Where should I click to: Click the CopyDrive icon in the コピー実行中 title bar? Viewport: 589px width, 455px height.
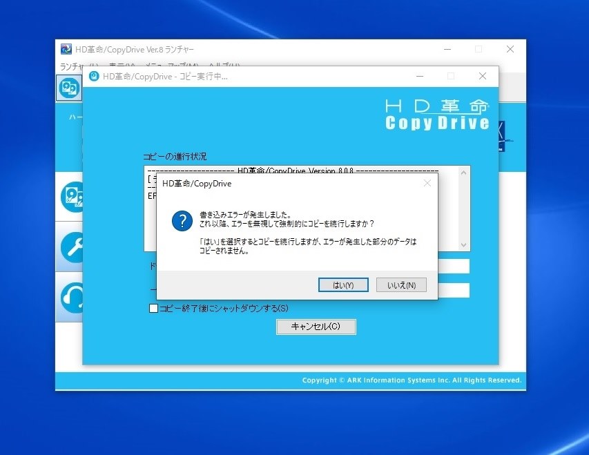click(94, 76)
